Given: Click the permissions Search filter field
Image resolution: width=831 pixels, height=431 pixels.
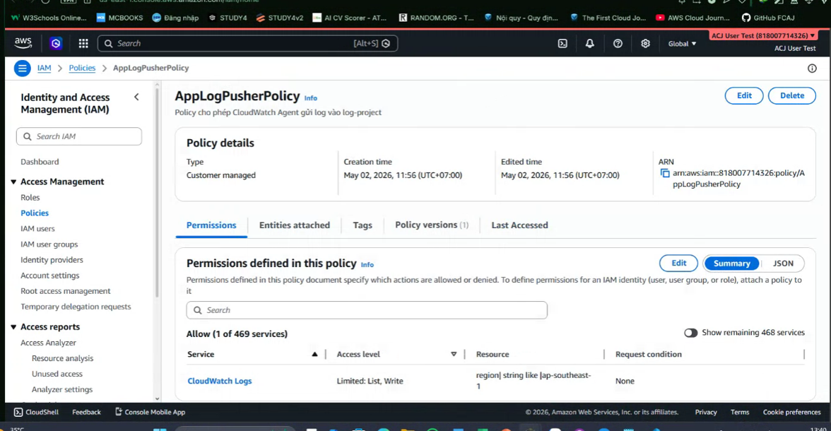Looking at the screenshot, I should coord(367,310).
